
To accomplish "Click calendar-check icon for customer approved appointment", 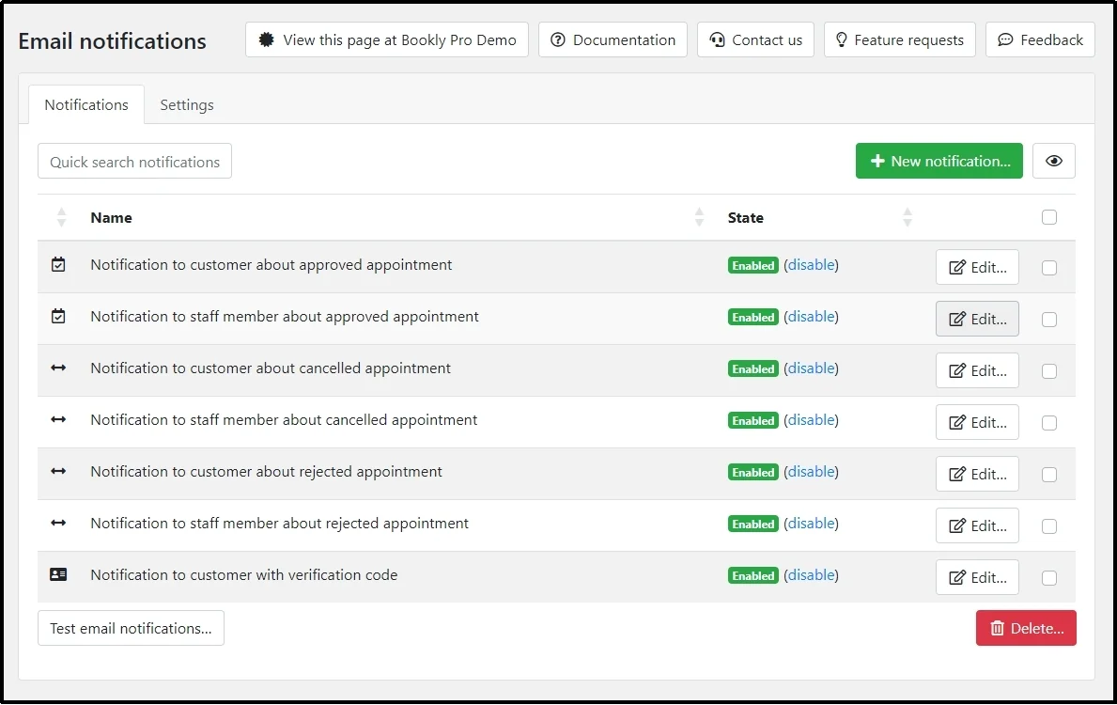I will [58, 266].
